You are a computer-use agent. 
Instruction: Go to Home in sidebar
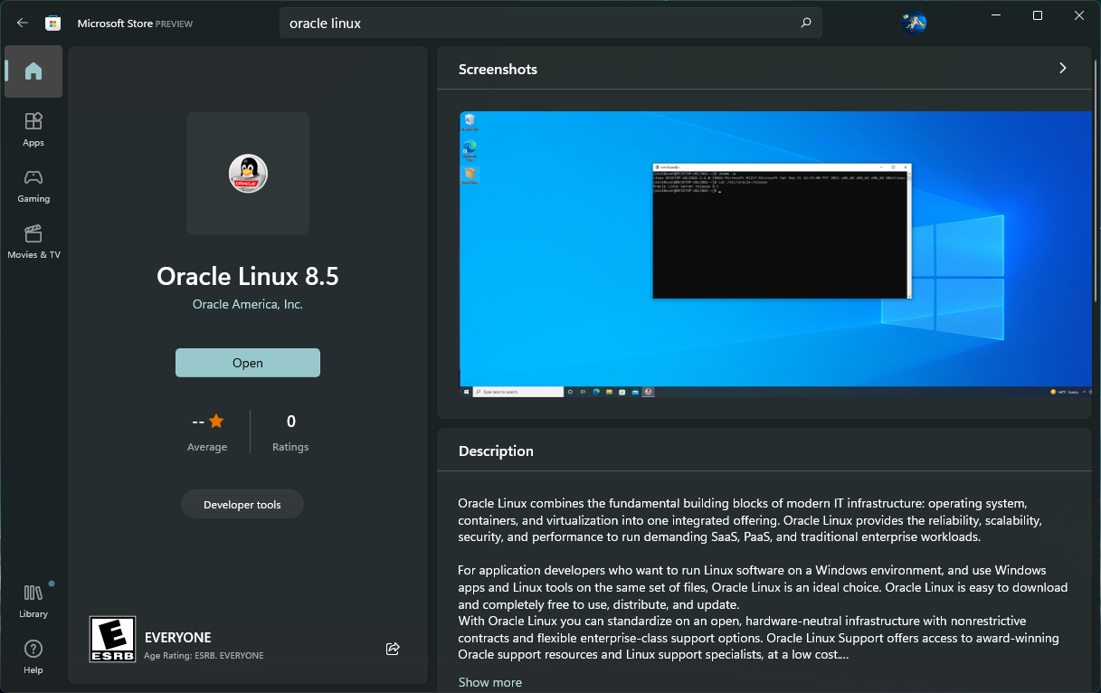[33, 71]
